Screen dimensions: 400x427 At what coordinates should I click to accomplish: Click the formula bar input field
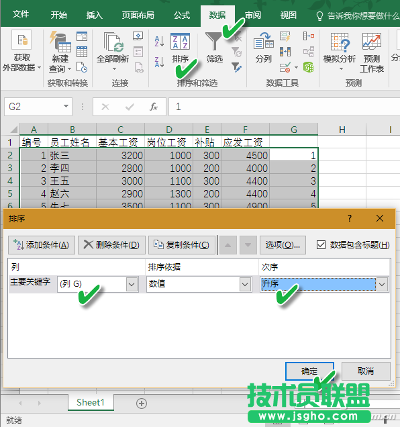285,107
